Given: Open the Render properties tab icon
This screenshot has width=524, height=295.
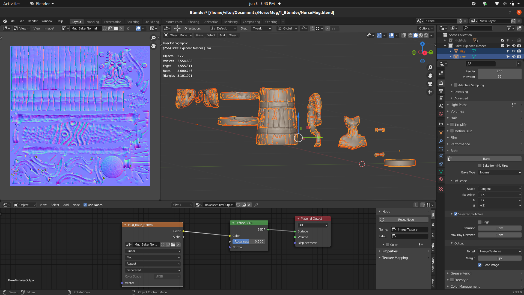Looking at the screenshot, I should [x=441, y=83].
